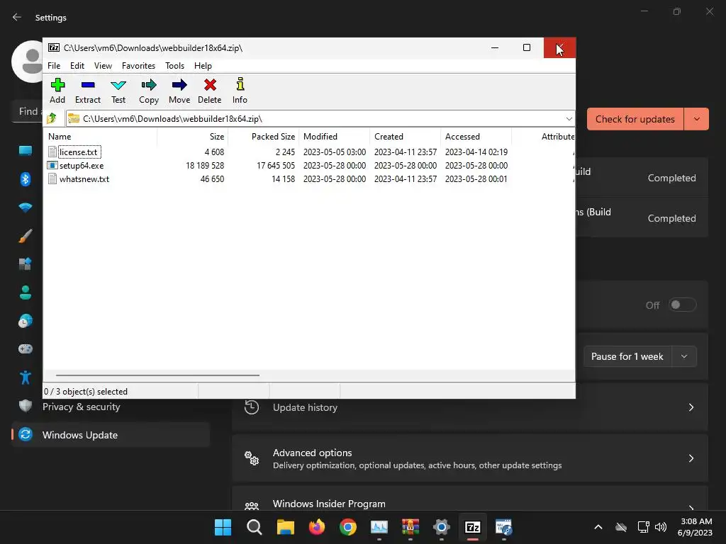
Task: Open the Help menu
Action: tap(203, 66)
